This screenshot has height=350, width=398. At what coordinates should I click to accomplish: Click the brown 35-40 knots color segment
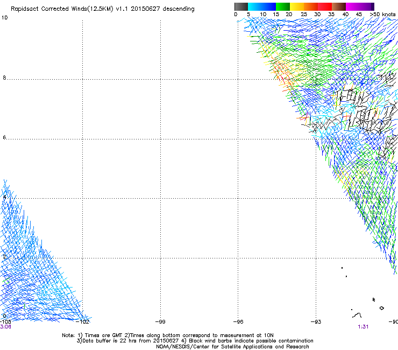pos(339,6)
